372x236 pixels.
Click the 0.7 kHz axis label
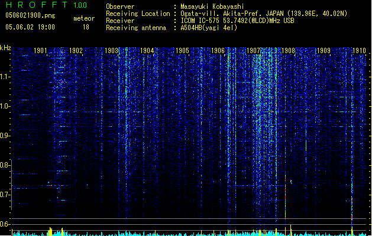(4, 195)
